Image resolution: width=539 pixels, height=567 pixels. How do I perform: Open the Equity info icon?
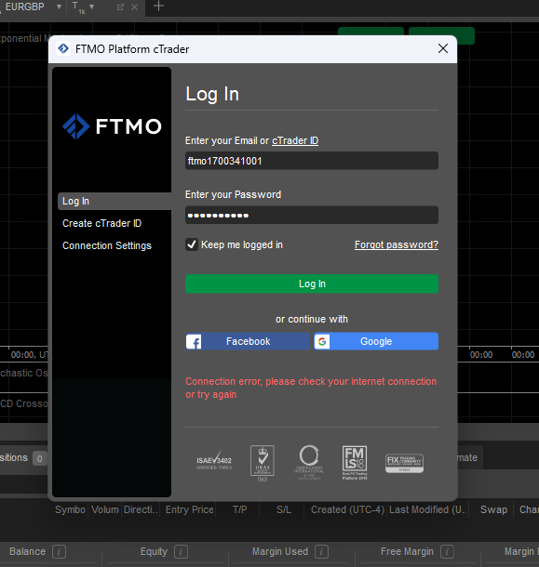pos(181,552)
